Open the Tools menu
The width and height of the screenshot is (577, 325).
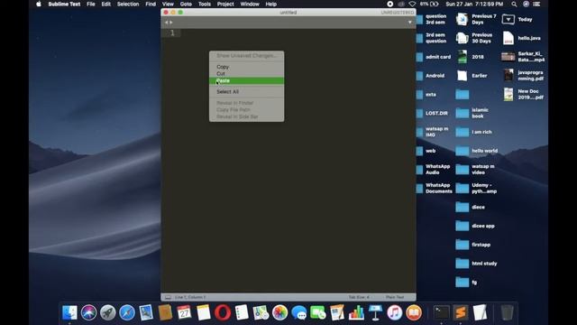point(205,4)
